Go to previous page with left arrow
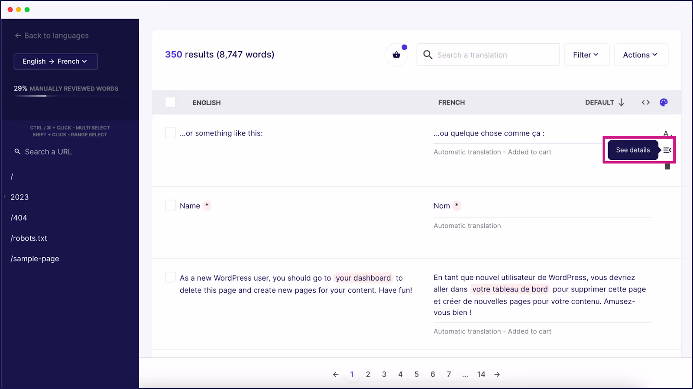The image size is (693, 389). coord(336,374)
